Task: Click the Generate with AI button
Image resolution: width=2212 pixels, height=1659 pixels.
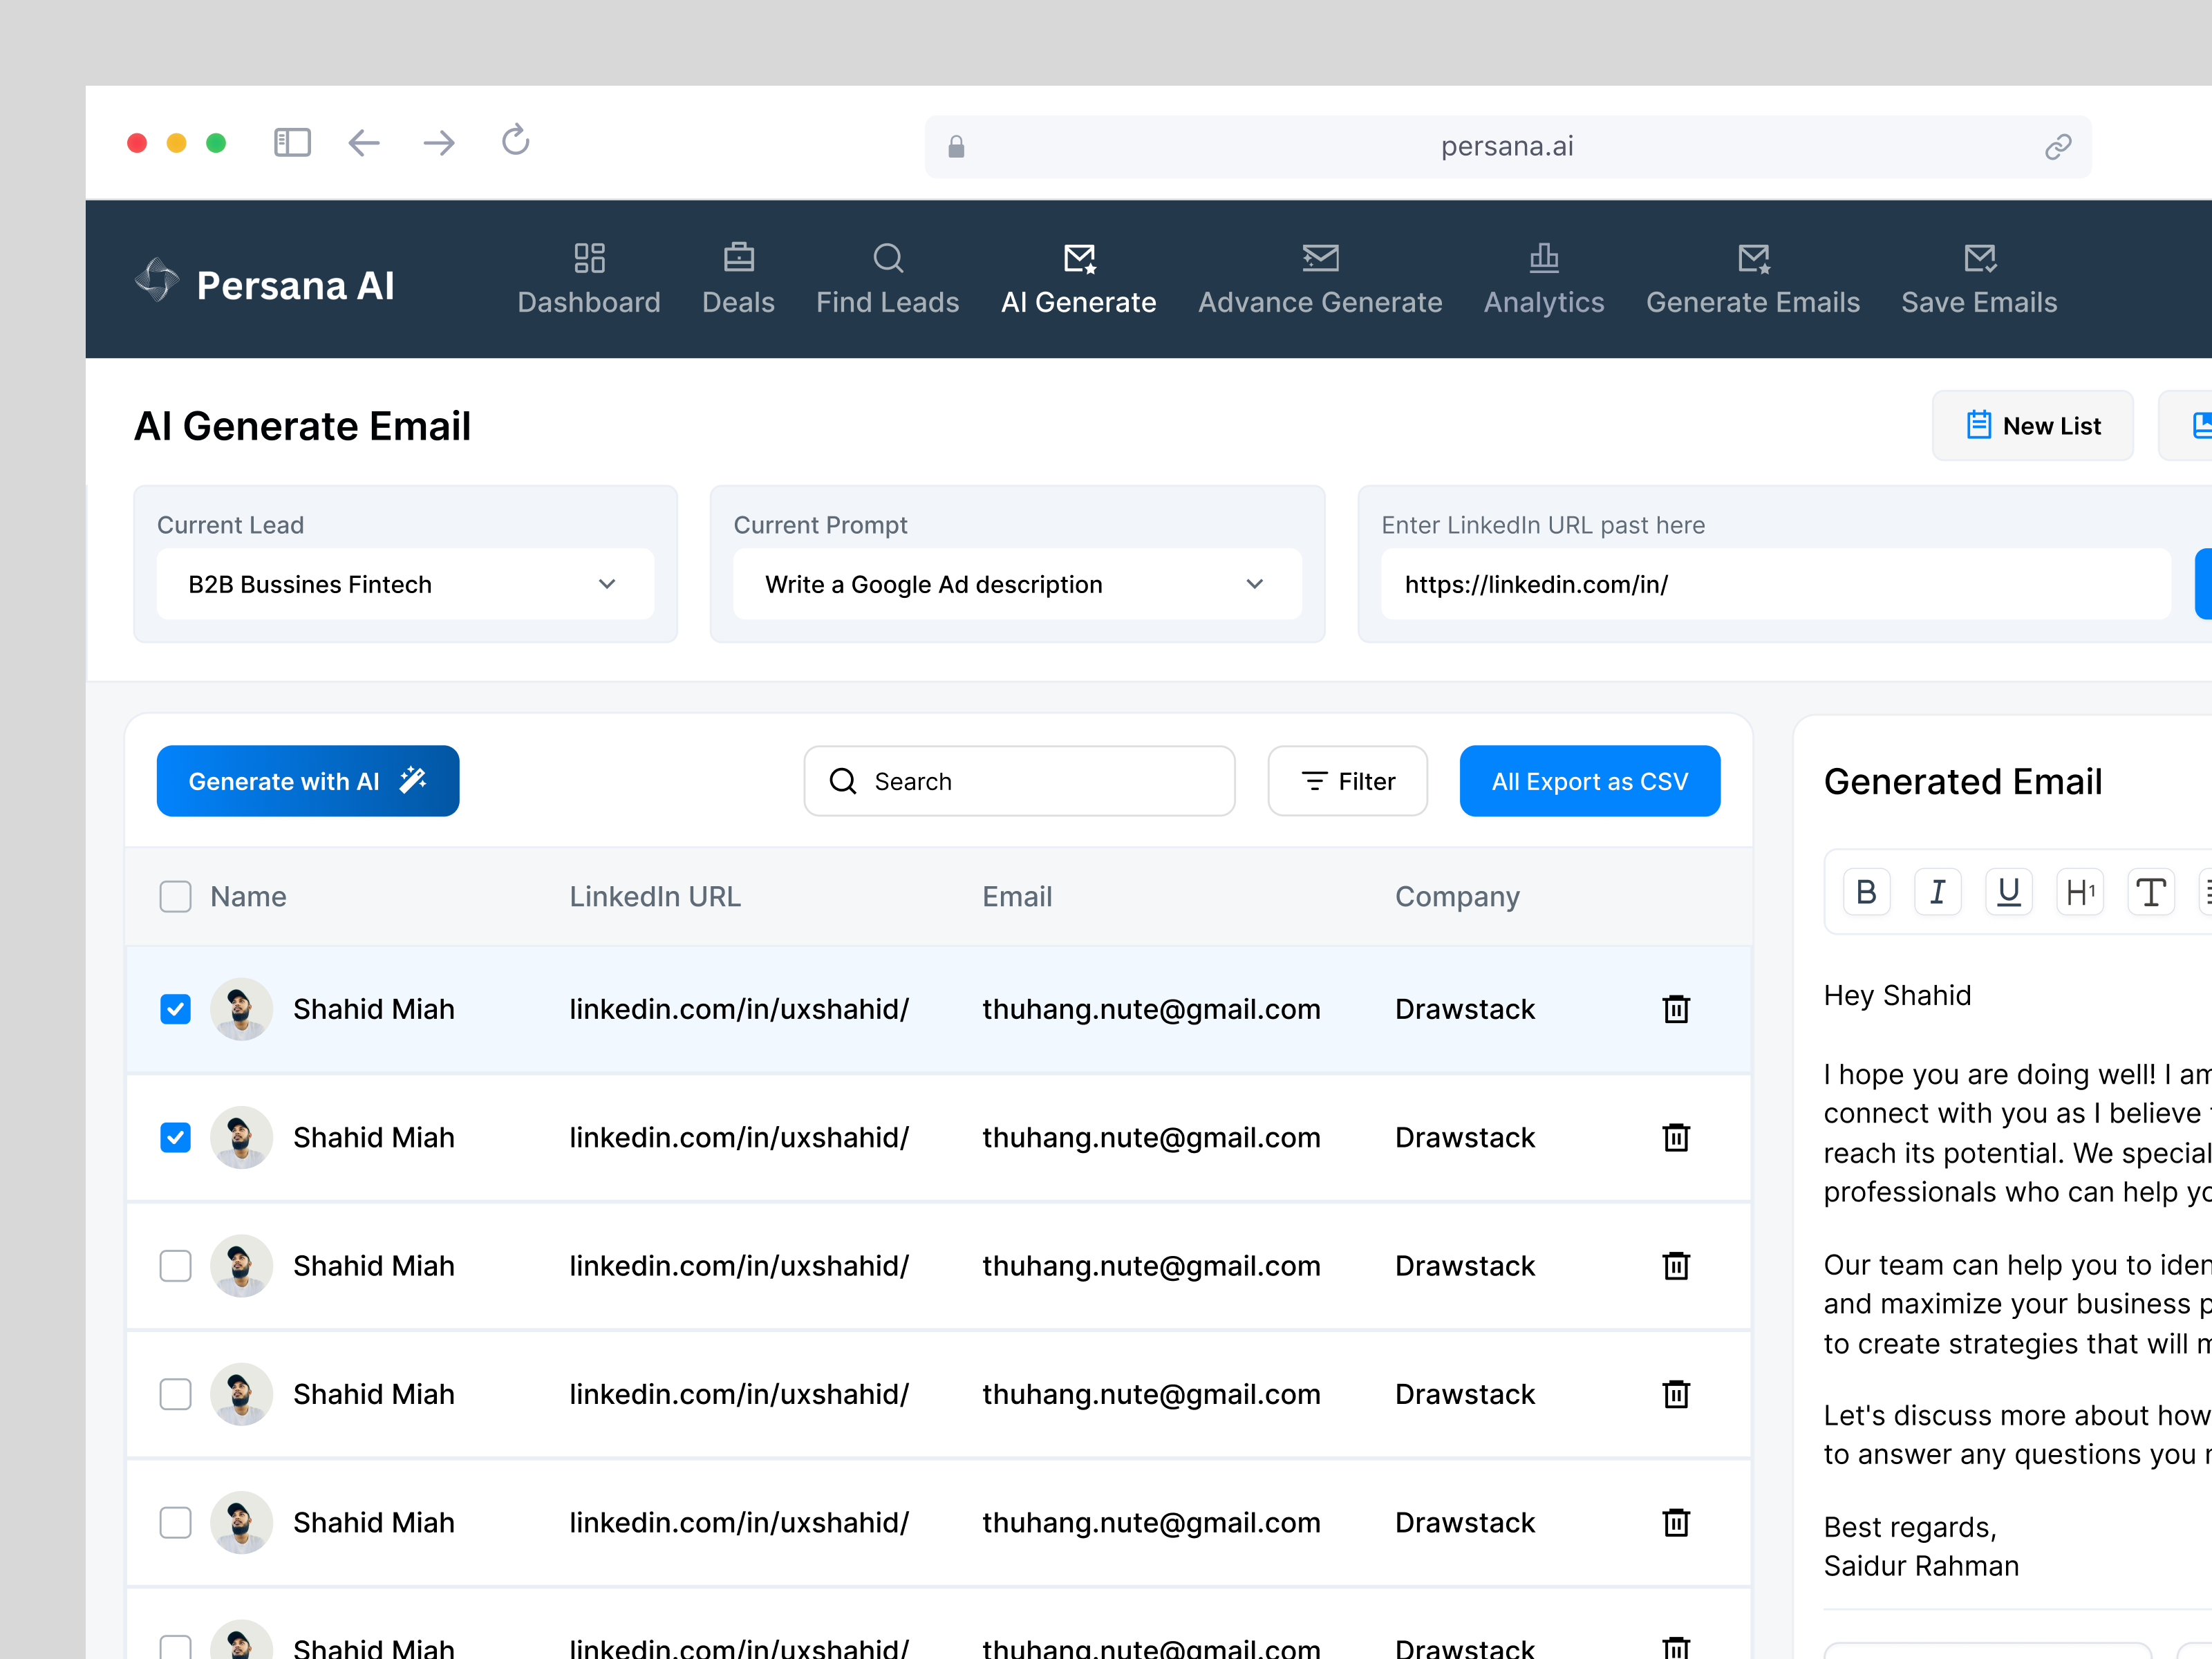Action: tap(307, 781)
